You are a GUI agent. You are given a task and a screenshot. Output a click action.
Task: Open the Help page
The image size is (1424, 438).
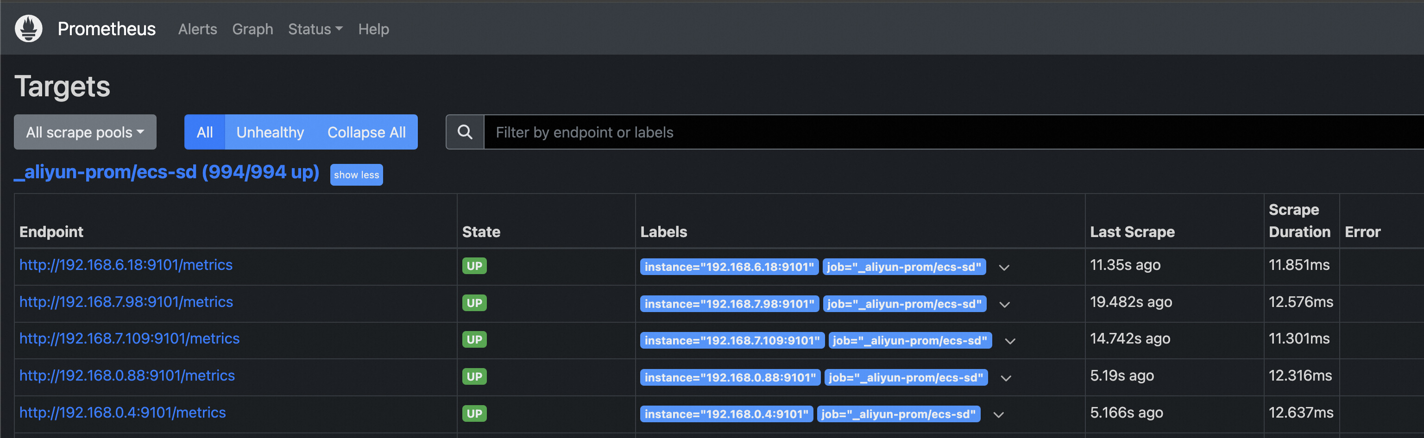point(373,29)
